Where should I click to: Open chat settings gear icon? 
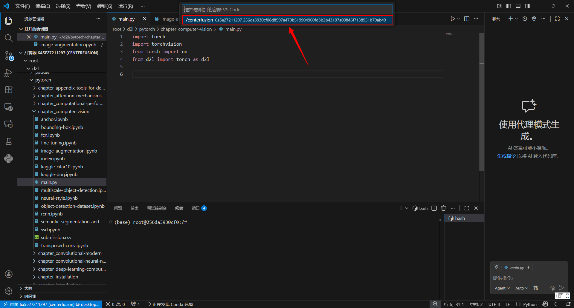(534, 19)
